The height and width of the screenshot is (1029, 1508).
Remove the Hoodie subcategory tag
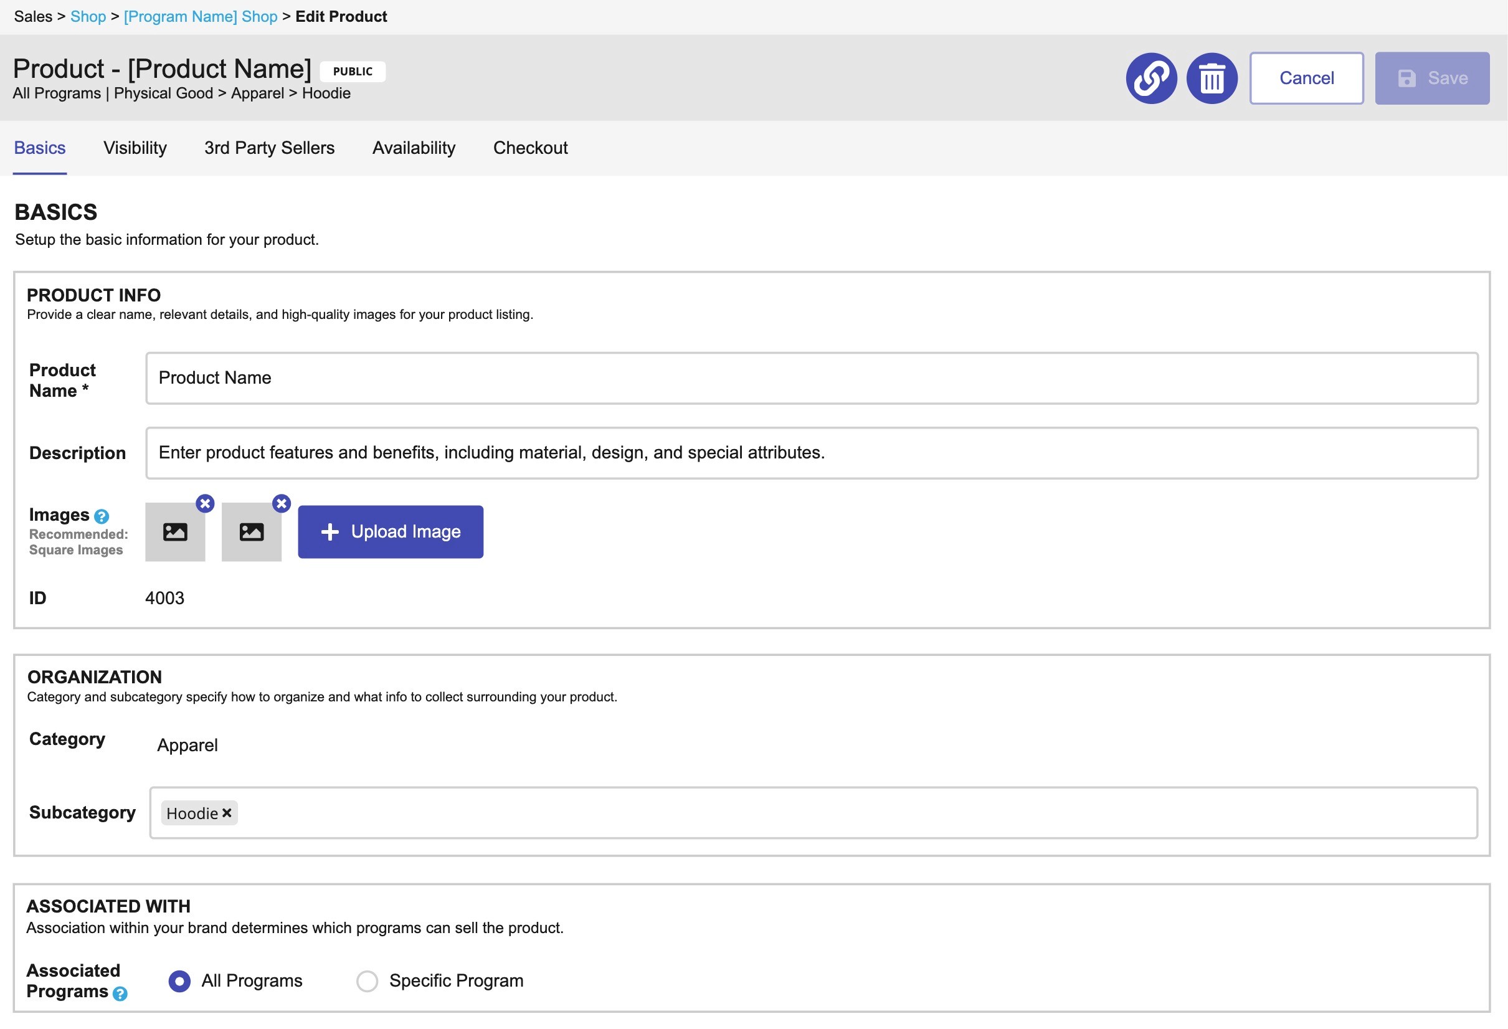click(x=227, y=813)
